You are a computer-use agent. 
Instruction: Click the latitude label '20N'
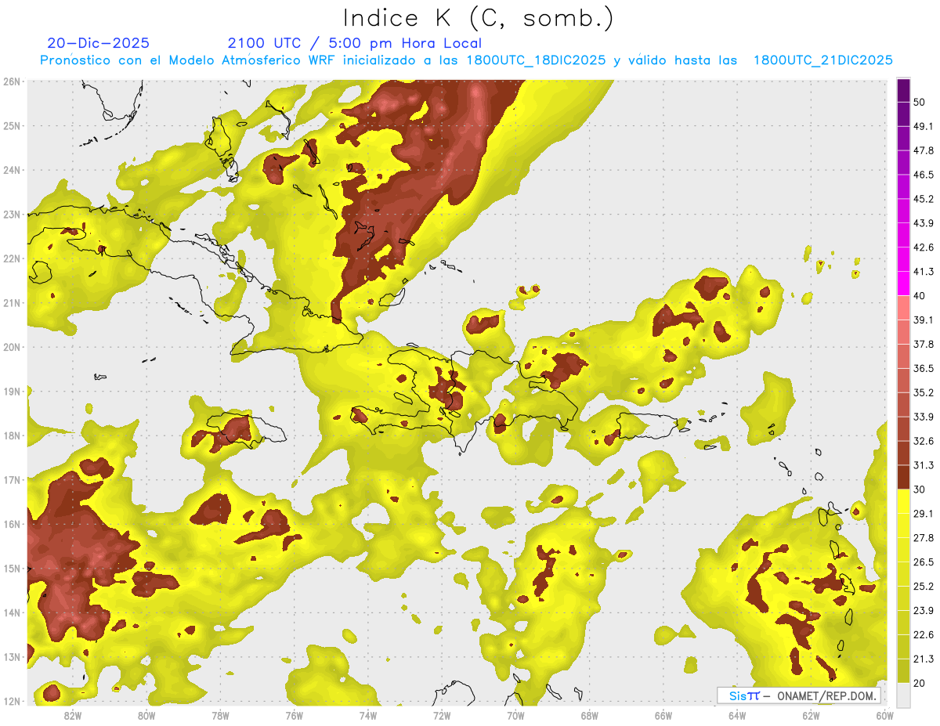(x=12, y=347)
